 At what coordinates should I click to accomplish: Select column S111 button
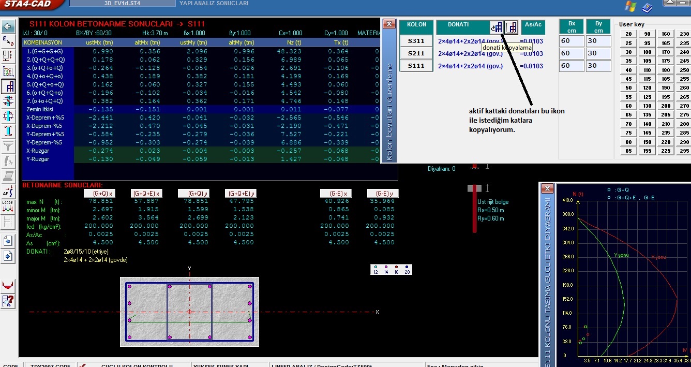click(416, 66)
